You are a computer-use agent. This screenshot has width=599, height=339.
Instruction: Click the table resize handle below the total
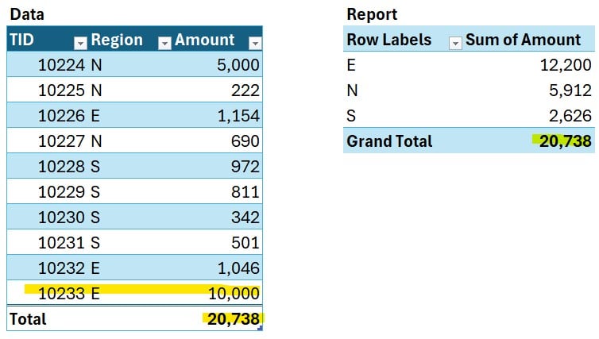pos(260,327)
